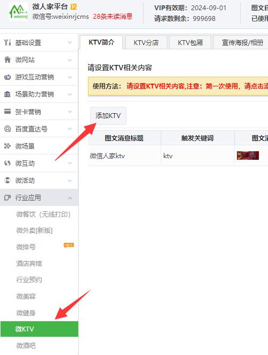
Task: Click the 游戏互动营销 gamepad icon
Action: (x=8, y=77)
